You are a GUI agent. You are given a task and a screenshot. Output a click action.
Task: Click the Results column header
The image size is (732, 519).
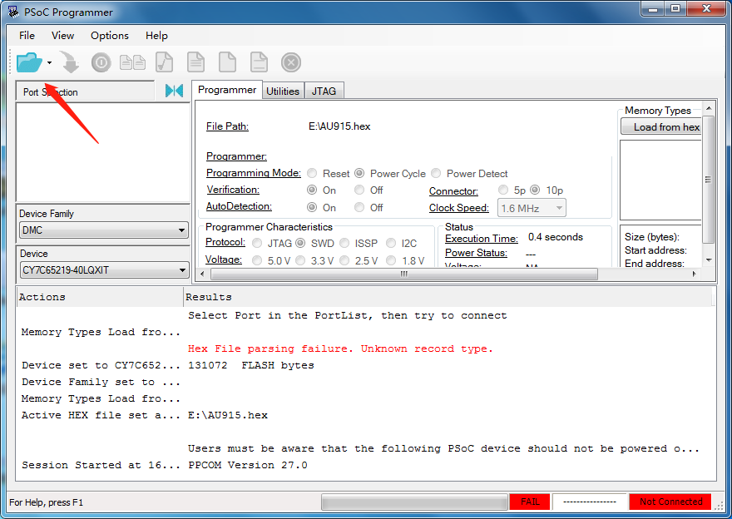pos(448,297)
